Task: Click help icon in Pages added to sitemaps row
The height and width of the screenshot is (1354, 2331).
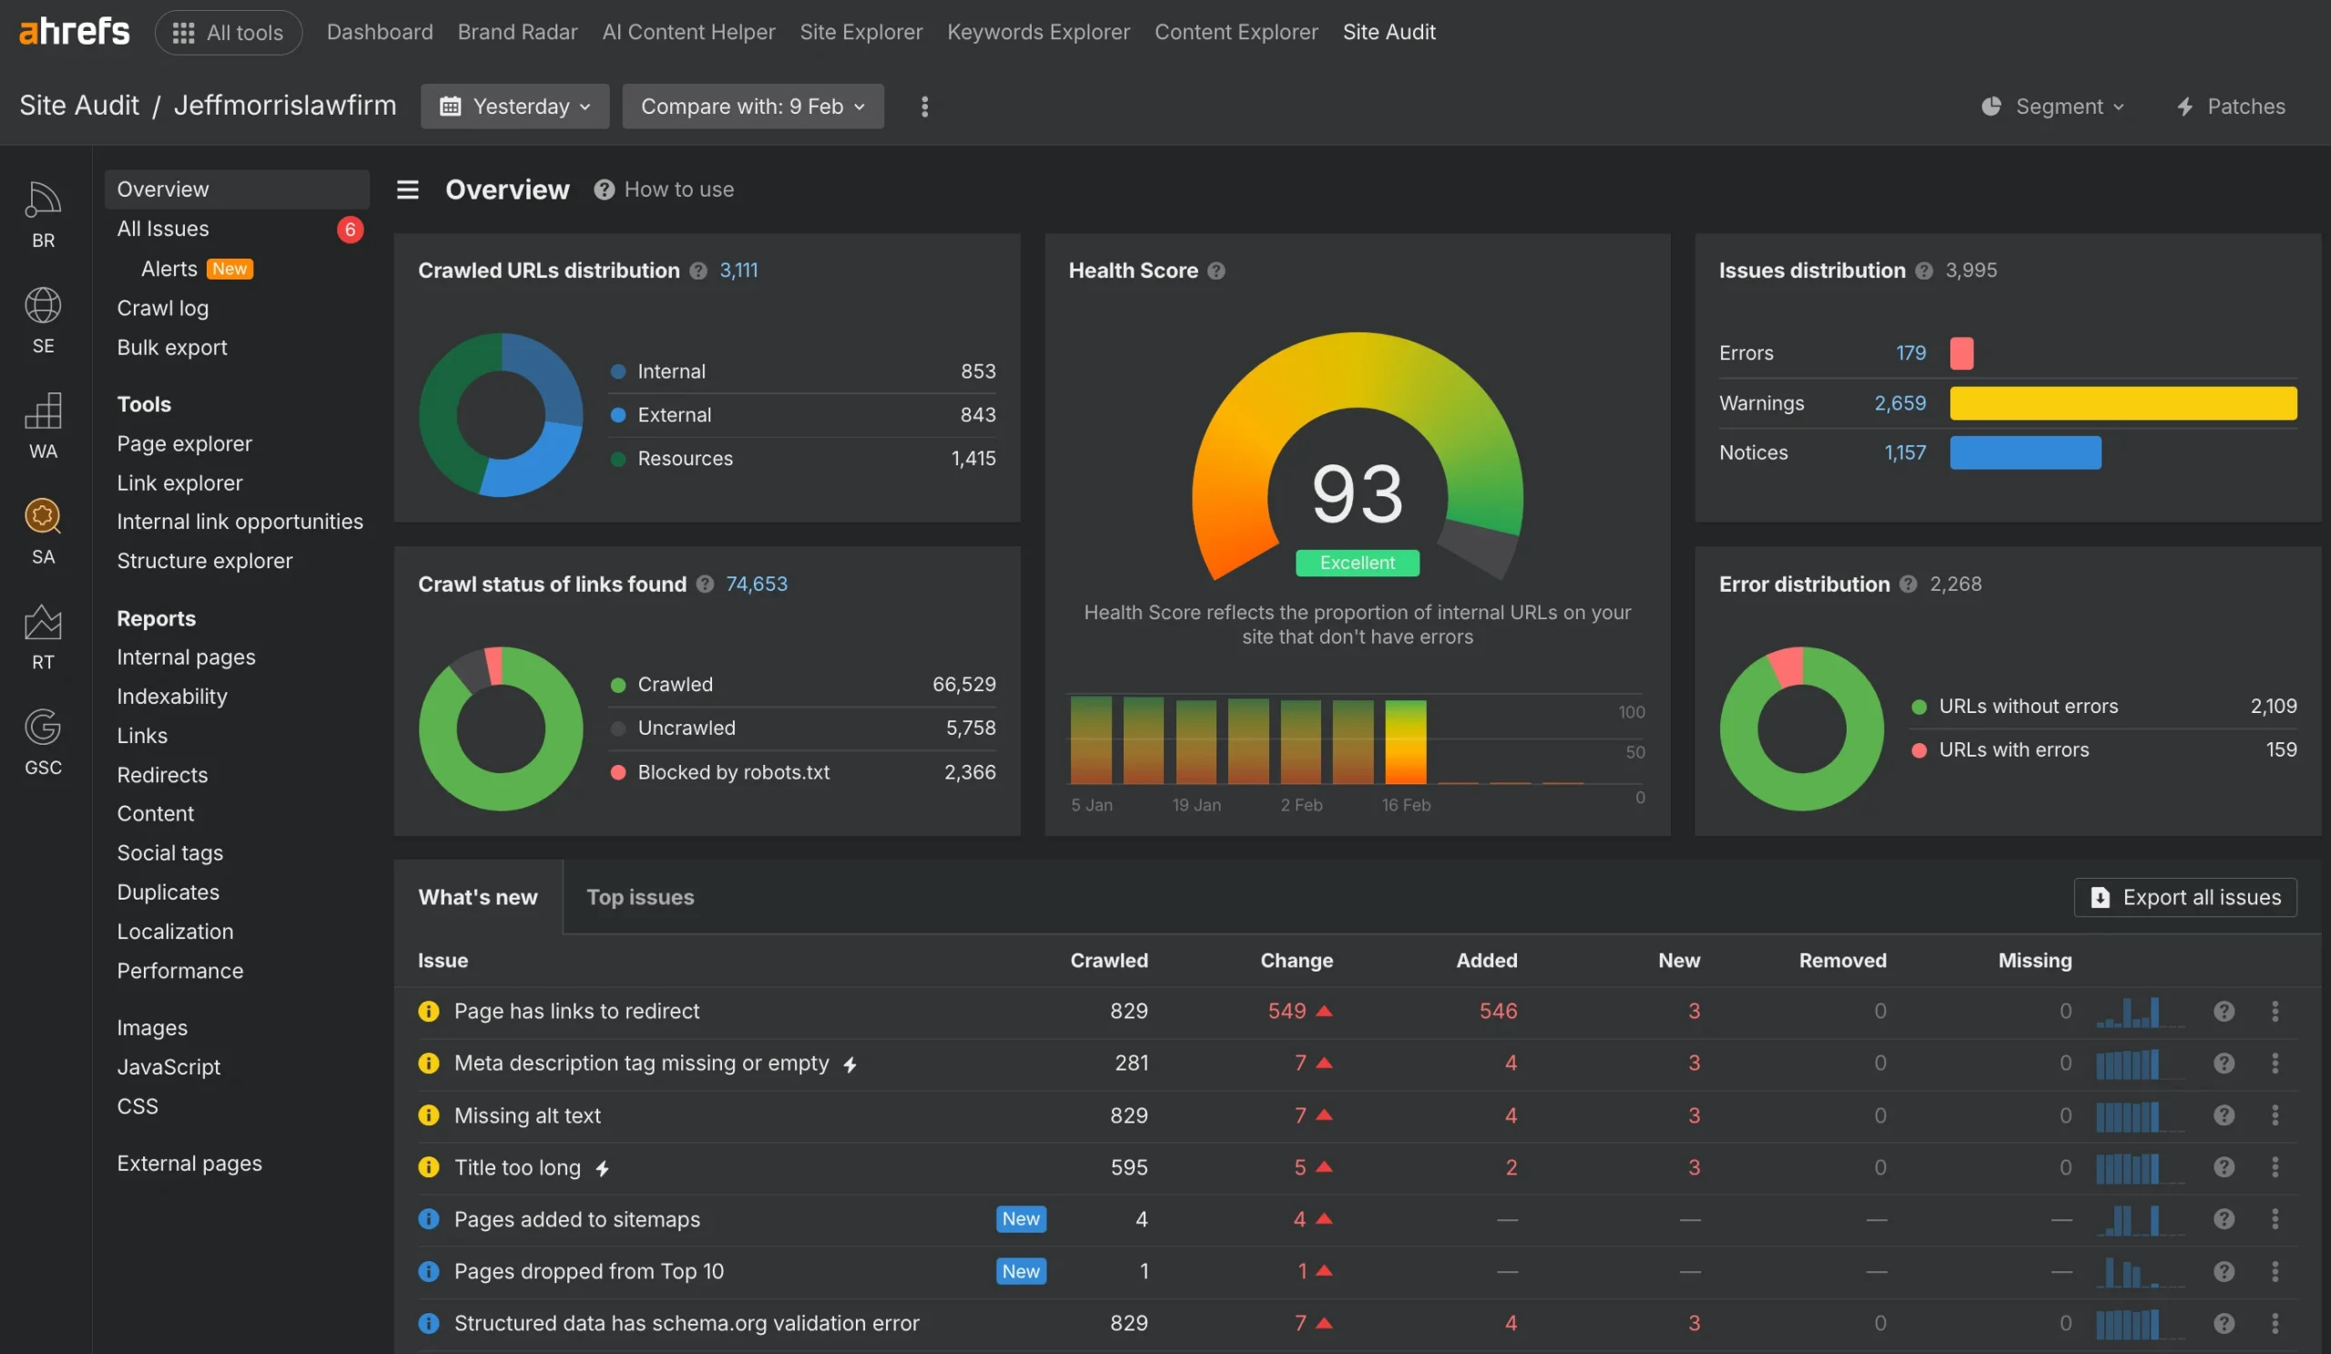Action: tap(2224, 1219)
